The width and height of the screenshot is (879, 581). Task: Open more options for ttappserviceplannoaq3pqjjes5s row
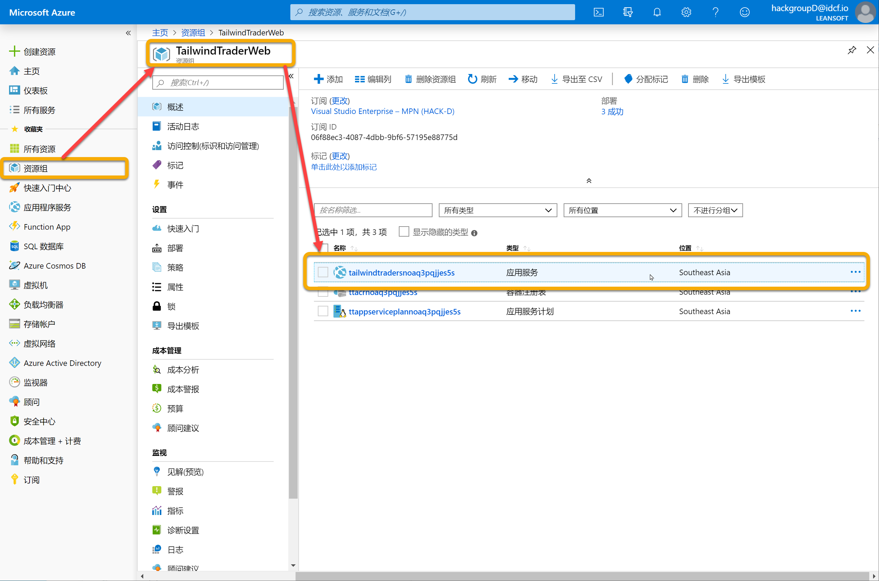click(855, 311)
